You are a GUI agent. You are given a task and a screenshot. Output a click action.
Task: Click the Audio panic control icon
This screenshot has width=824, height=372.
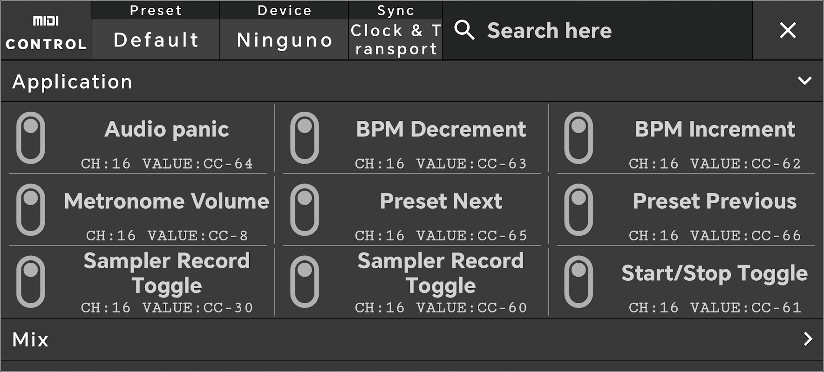click(31, 138)
